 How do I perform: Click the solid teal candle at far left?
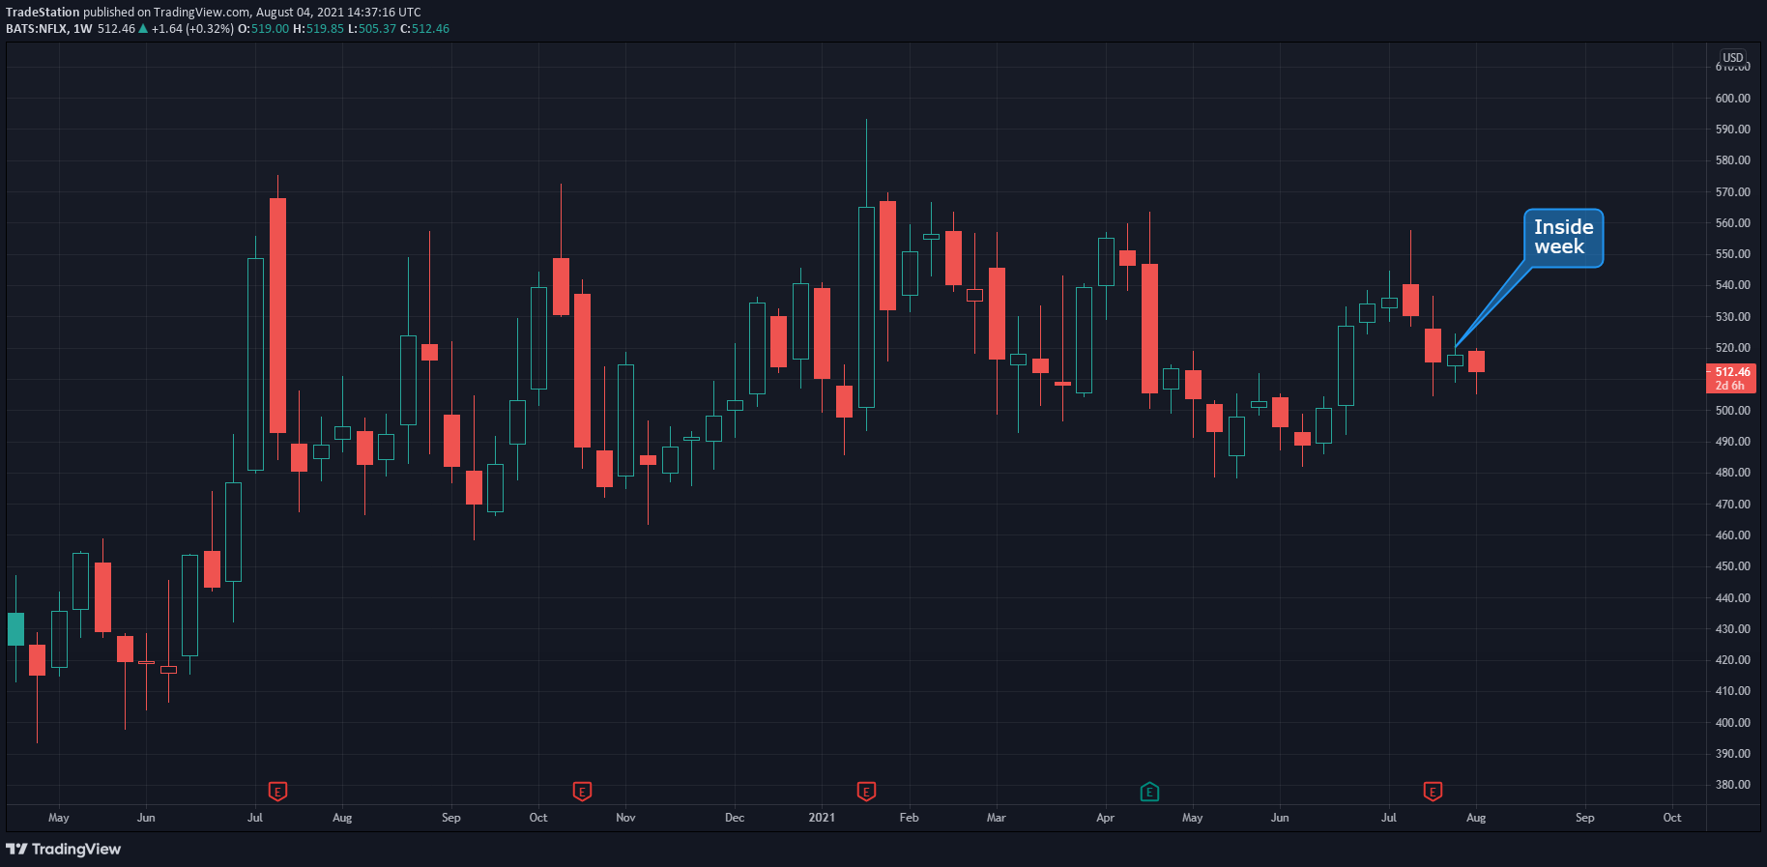[15, 629]
